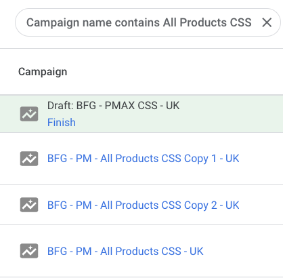This screenshot has height=278, width=283.
Task: Select the Draft: BFG - PMAX CSS - UK name
Action: pyautogui.click(x=113, y=106)
